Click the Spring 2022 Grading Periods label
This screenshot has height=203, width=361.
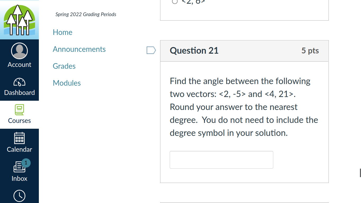(86, 14)
